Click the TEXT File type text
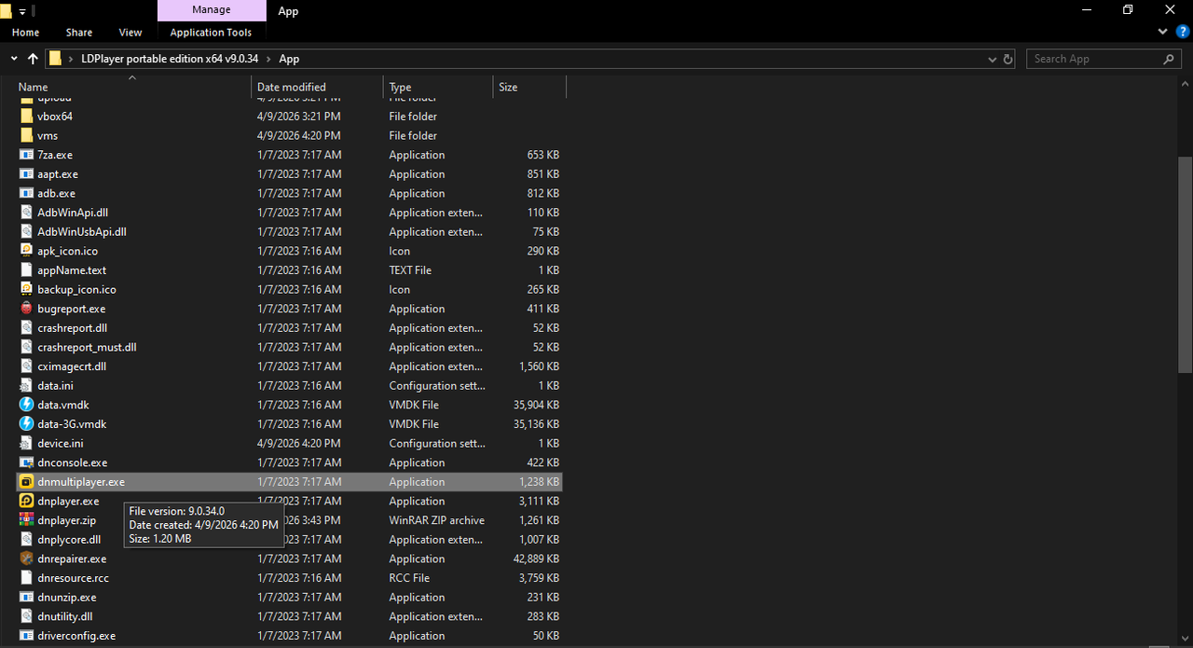The image size is (1193, 648). [x=411, y=270]
